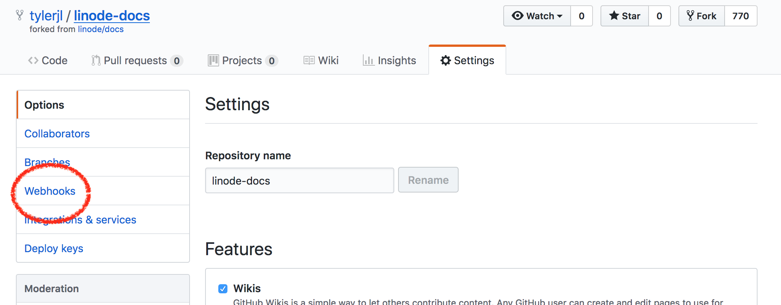The height and width of the screenshot is (305, 781).
Task: Click the Projects board icon
Action: pyautogui.click(x=213, y=60)
